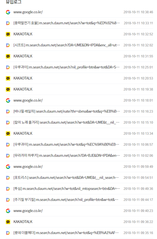This screenshot has height=239, width=157.
Task: Open the 우루과이 search link at 10:25:01
Action: point(66,67)
